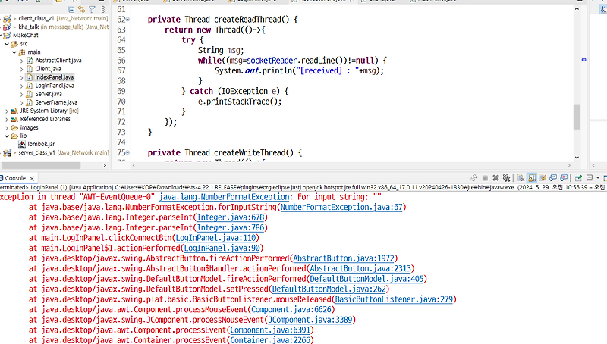Click Display Selected Console monitor icon
The height and width of the screenshot is (344, 607).
coord(590,178)
